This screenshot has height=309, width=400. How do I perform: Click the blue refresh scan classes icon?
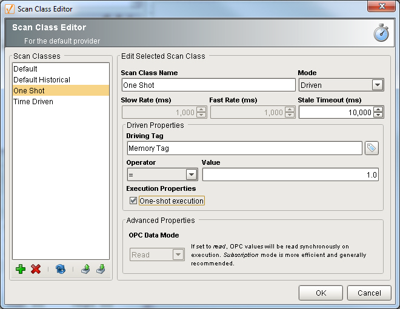60,270
